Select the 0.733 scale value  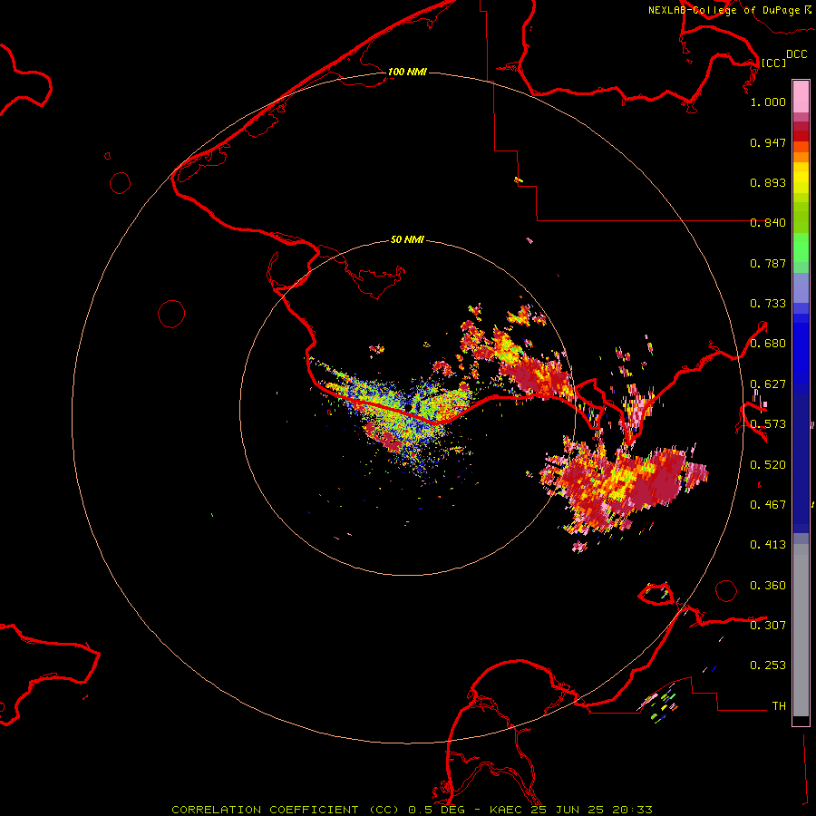point(768,304)
